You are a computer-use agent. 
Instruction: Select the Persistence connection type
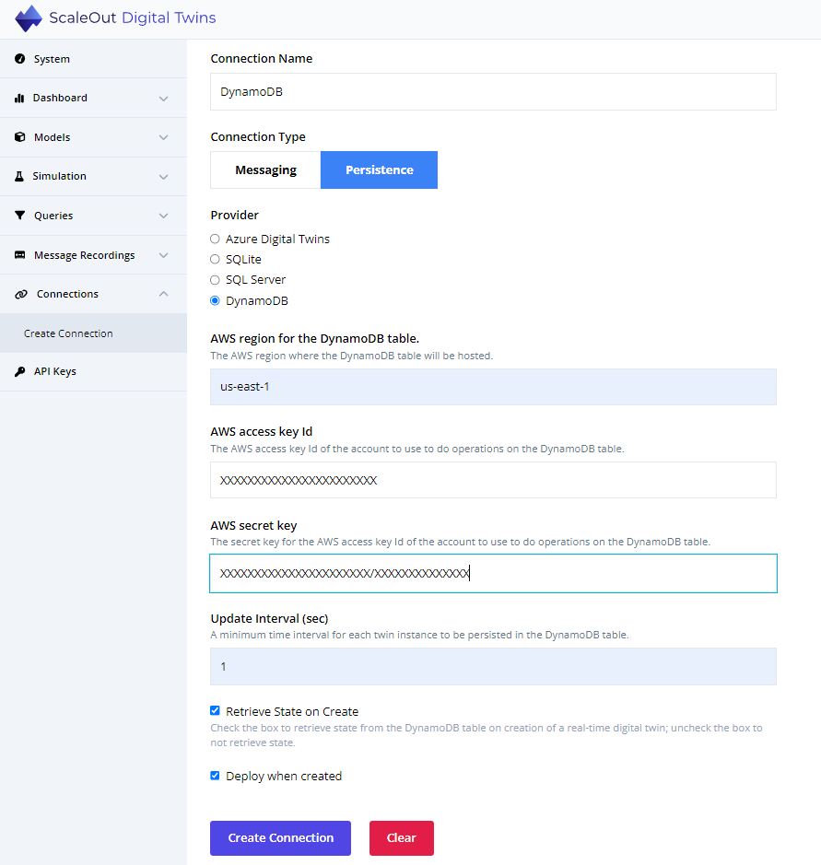point(379,169)
